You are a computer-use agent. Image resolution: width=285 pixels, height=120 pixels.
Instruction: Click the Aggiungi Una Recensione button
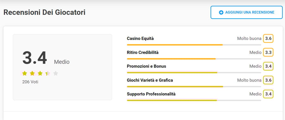(246, 12)
